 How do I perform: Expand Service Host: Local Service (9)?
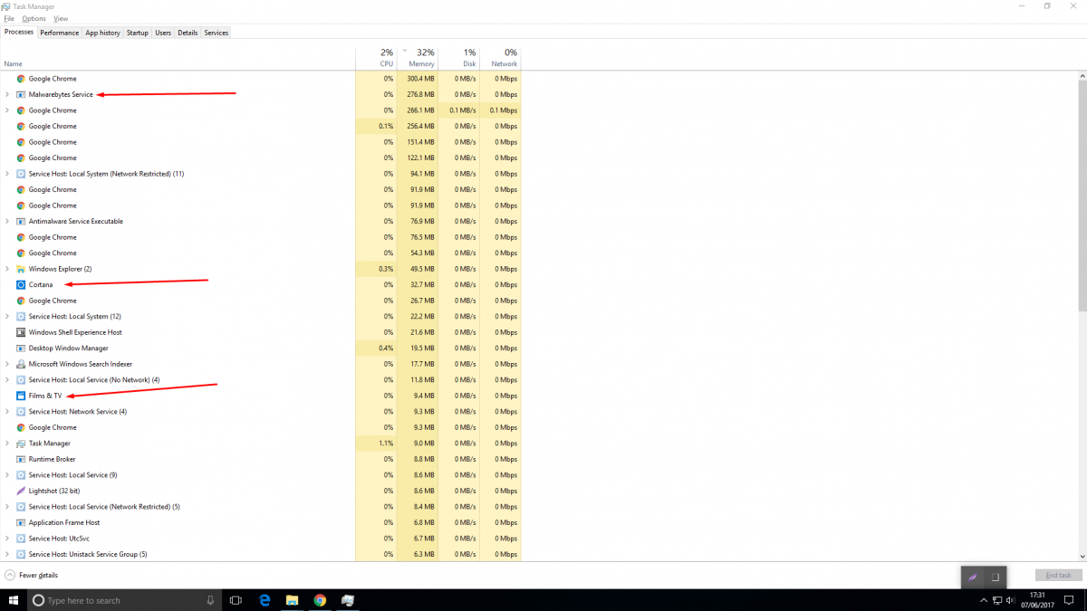pos(7,475)
